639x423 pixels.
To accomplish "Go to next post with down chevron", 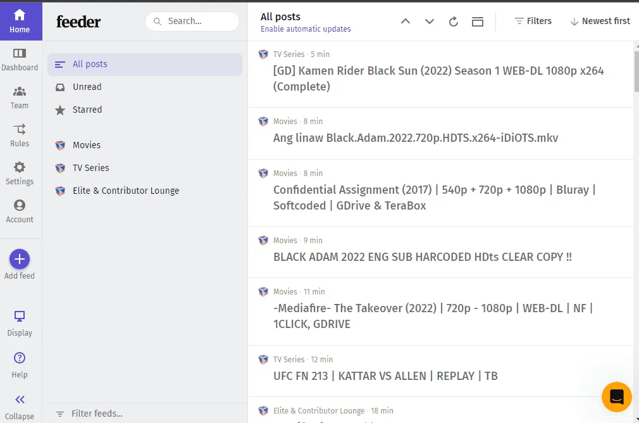I will tap(430, 21).
